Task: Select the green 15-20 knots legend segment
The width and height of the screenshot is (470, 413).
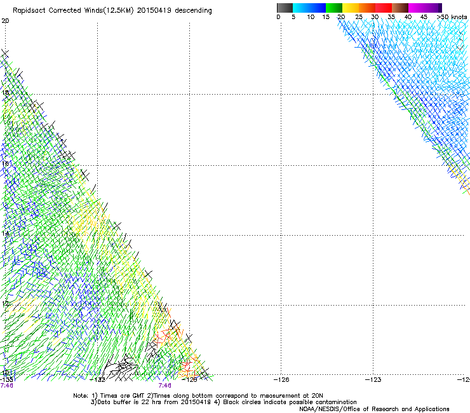Action: click(334, 8)
